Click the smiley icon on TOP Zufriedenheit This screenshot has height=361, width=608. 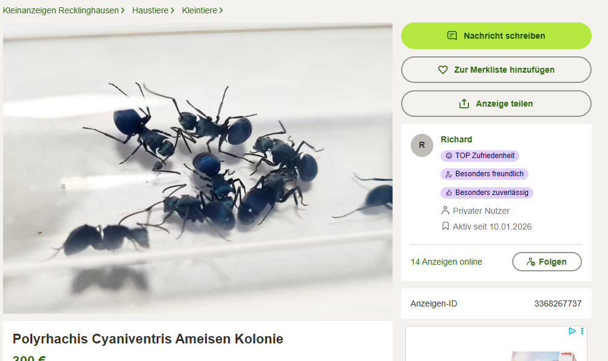[449, 156]
